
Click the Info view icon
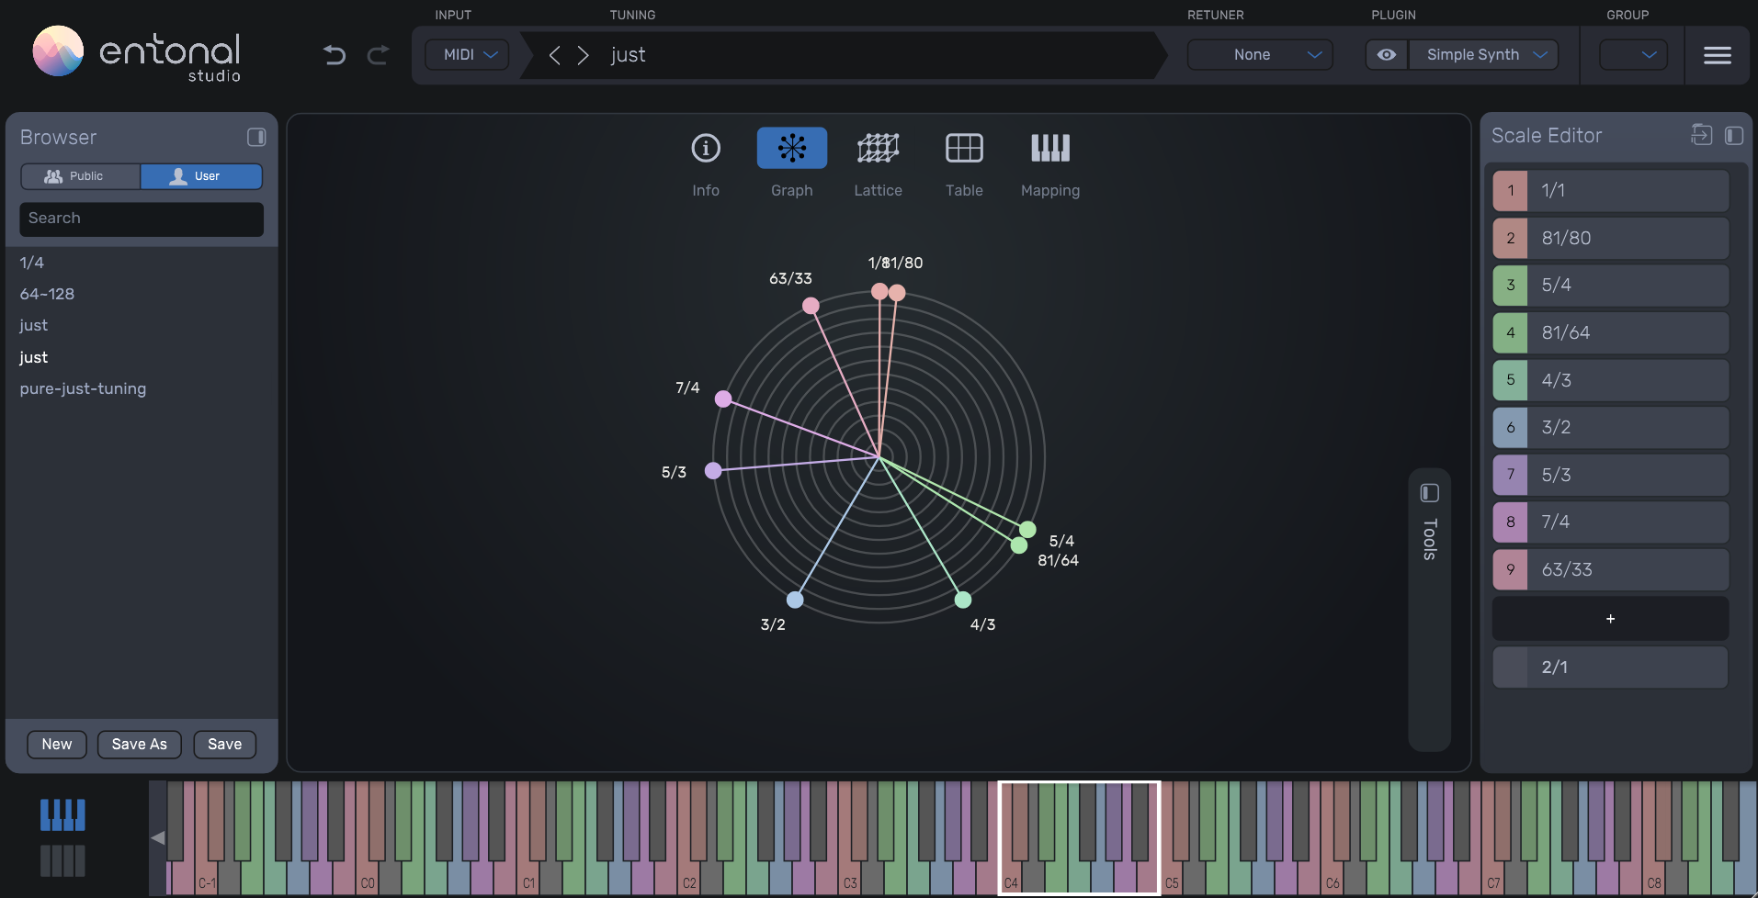point(705,148)
